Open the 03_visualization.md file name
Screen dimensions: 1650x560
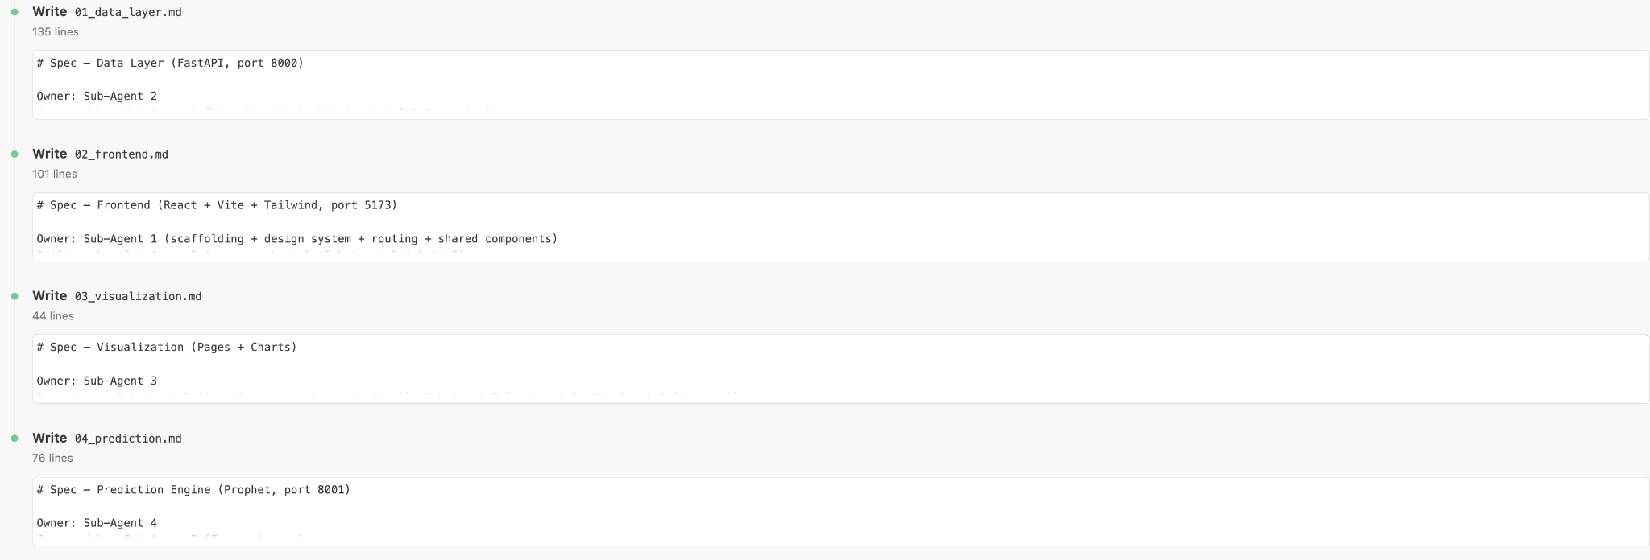coord(138,297)
